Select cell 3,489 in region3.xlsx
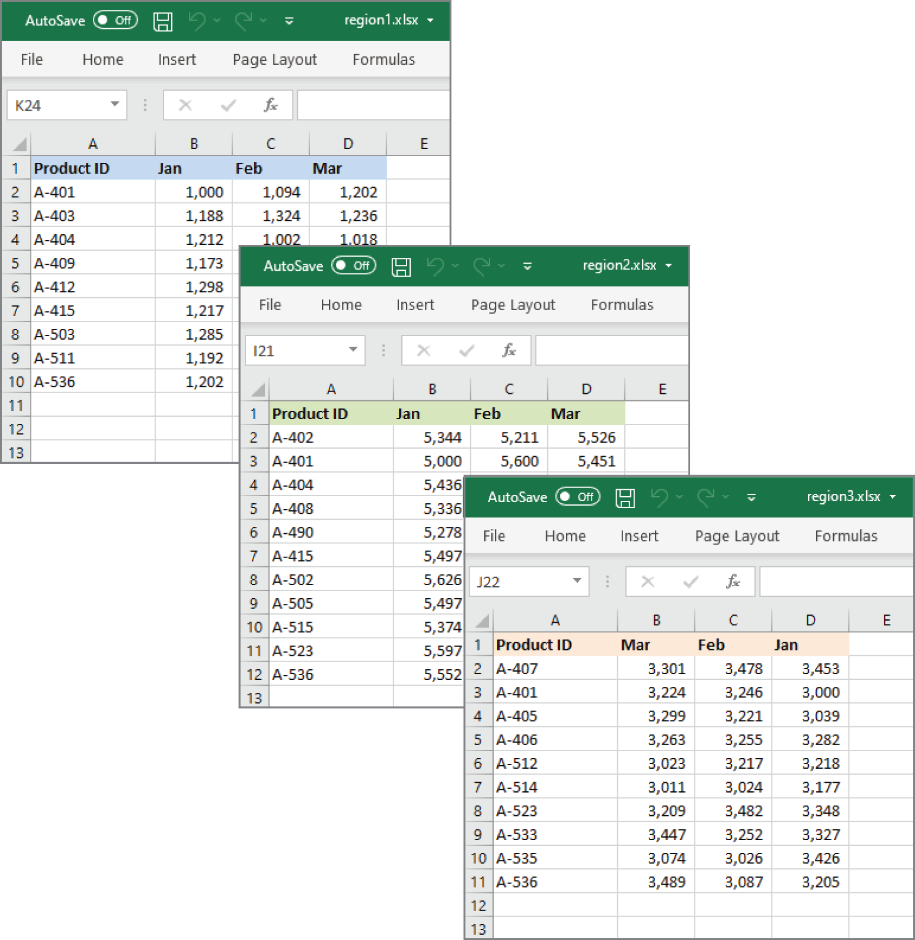Viewport: 915px width, 940px height. [x=657, y=883]
